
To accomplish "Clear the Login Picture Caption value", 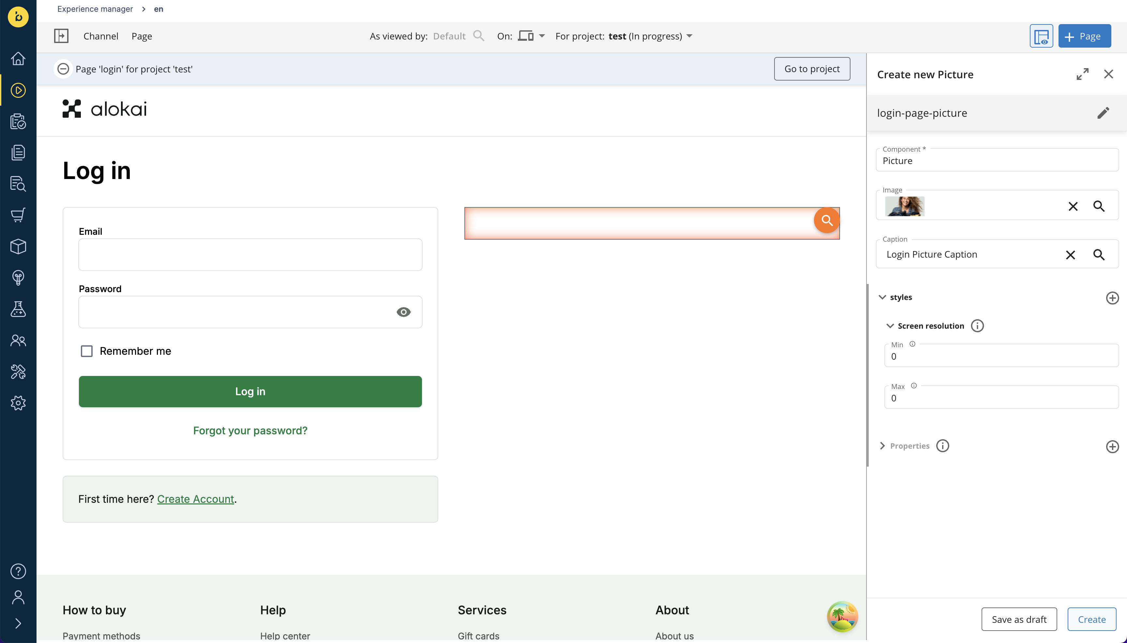I will (1071, 255).
